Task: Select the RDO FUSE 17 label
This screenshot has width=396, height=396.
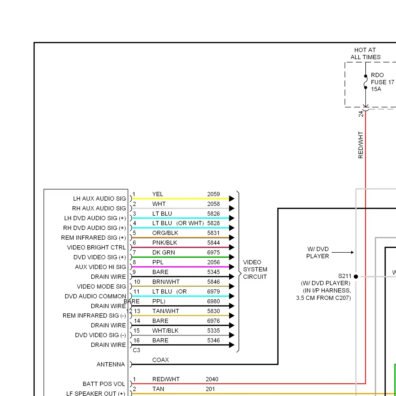Action: [382, 79]
